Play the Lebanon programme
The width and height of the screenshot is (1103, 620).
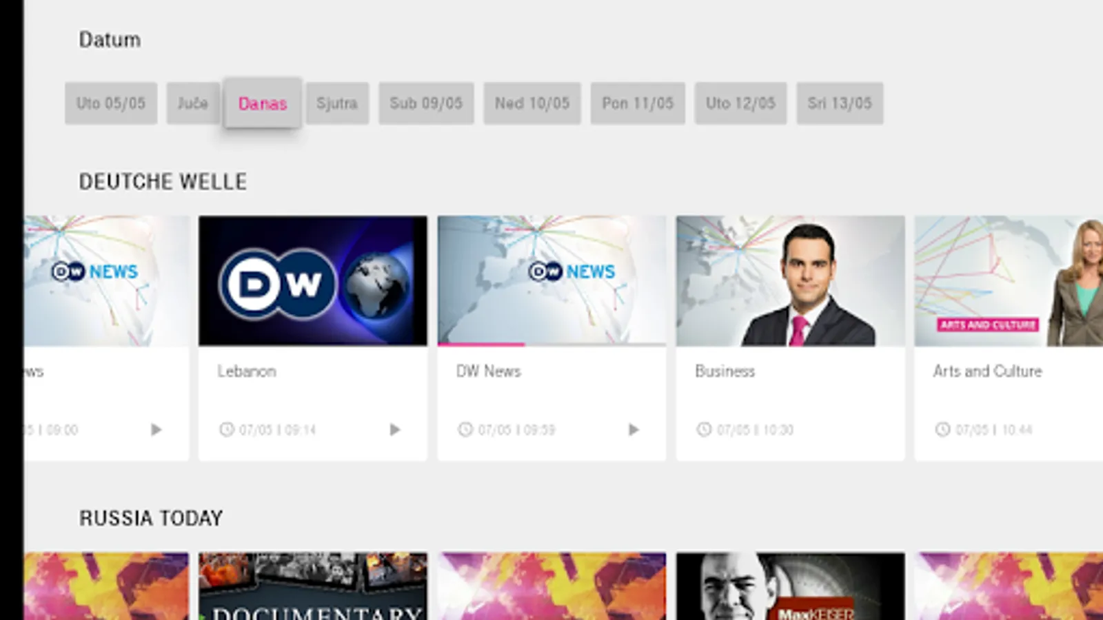point(395,430)
